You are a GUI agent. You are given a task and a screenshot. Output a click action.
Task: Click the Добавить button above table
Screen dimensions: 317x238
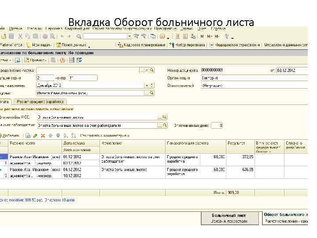(x=10, y=136)
